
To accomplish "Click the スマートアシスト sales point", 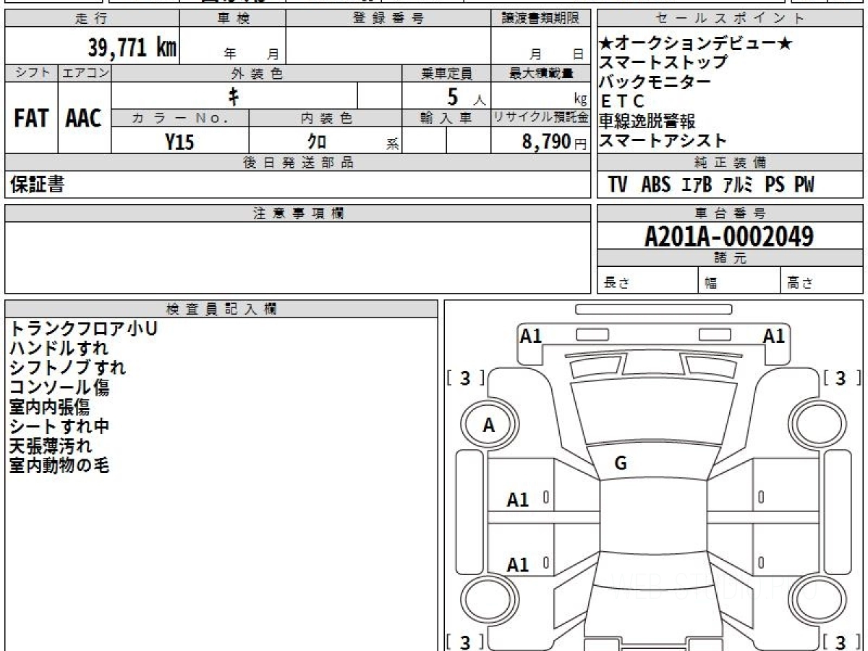I will tap(663, 140).
